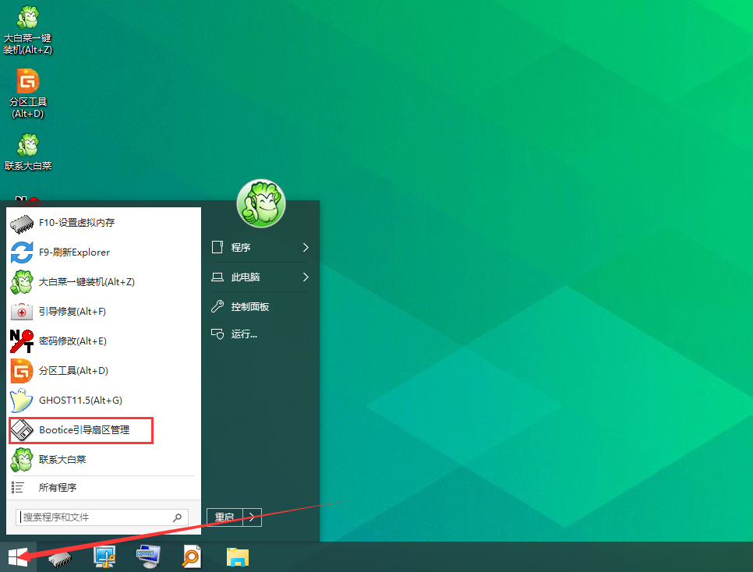This screenshot has height=572, width=753.
Task: Open the 运行... dialog
Action: pyautogui.click(x=260, y=334)
